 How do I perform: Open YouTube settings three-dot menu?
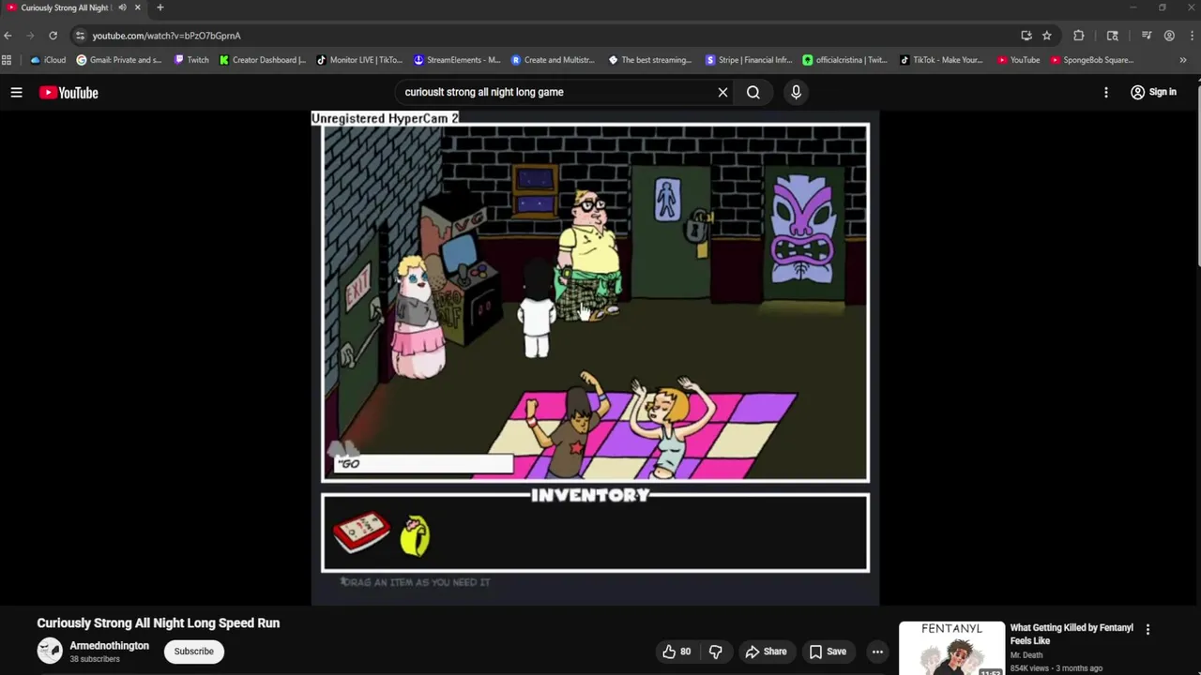(x=1106, y=92)
